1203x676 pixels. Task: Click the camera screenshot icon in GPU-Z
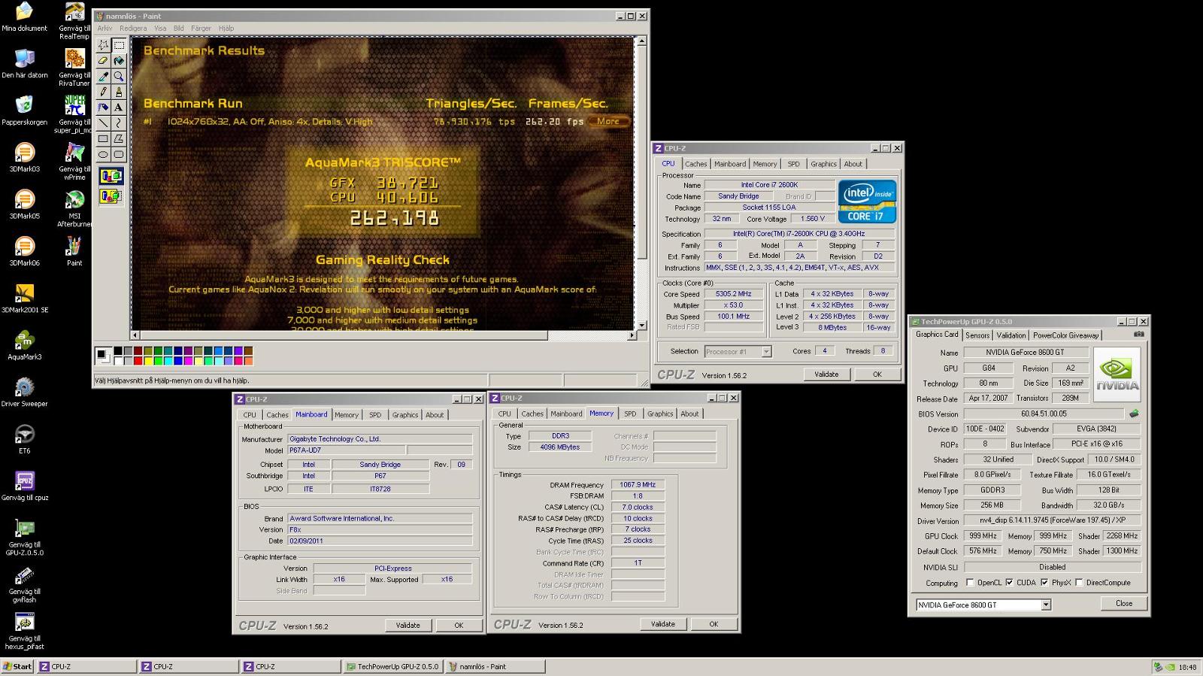(1139, 335)
